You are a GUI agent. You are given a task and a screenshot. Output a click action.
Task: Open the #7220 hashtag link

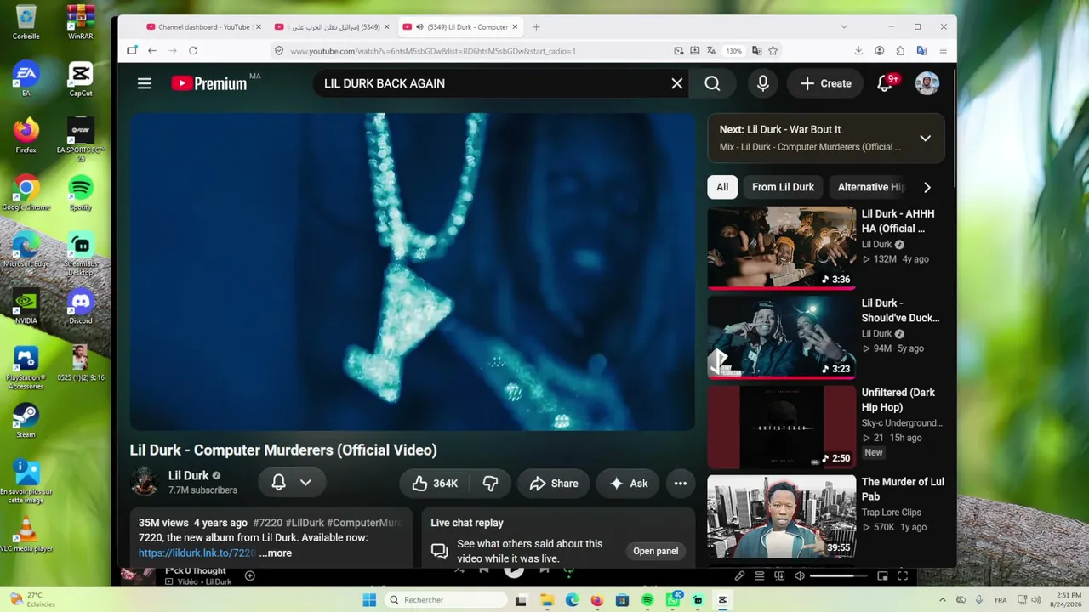click(268, 523)
